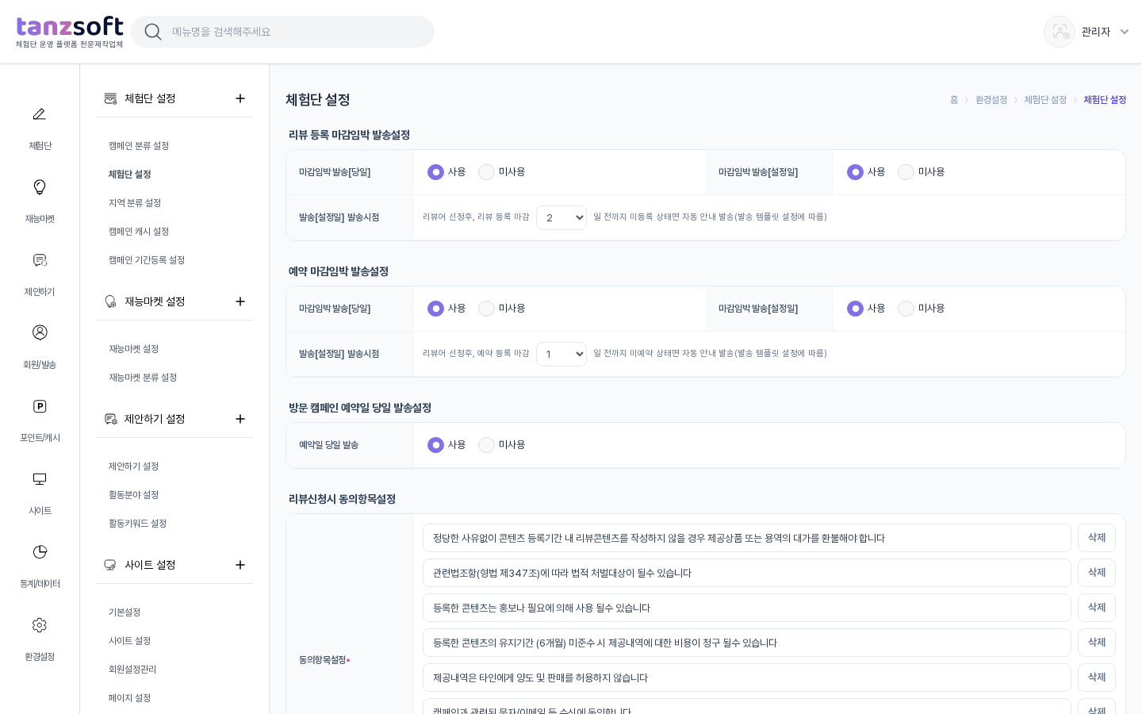Click the 제안하기 설정 section header icon
1142x714 pixels.
pos(110,419)
